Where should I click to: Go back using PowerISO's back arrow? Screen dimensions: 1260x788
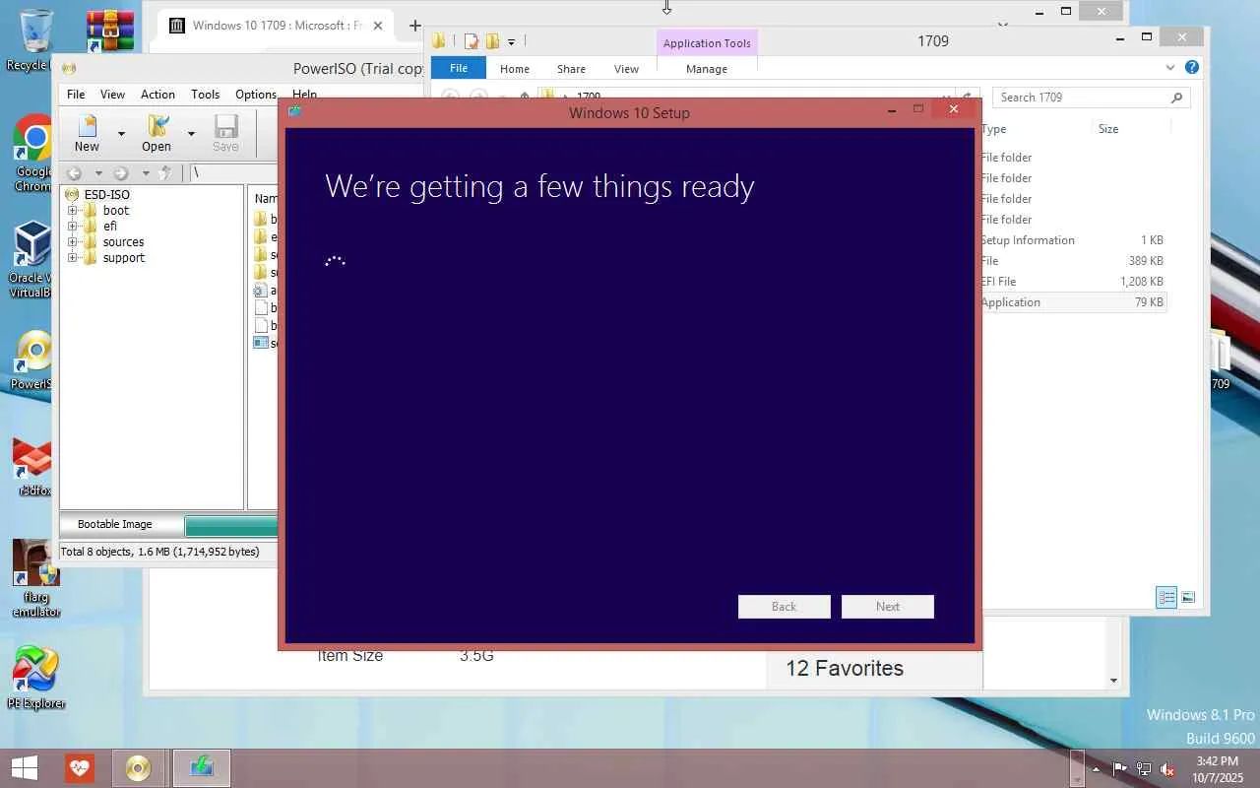point(74,172)
